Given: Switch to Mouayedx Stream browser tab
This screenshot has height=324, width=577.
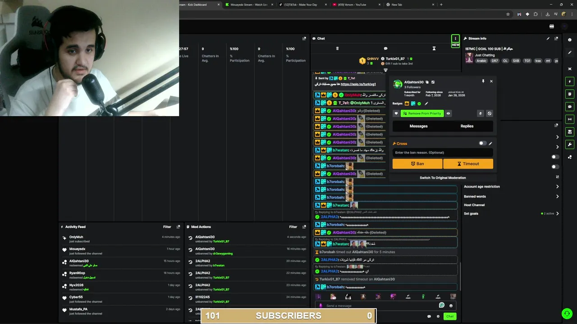Looking at the screenshot, I should click(x=249, y=4).
